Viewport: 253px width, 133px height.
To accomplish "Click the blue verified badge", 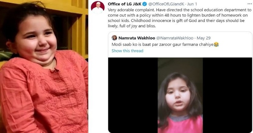I will 145,4.
